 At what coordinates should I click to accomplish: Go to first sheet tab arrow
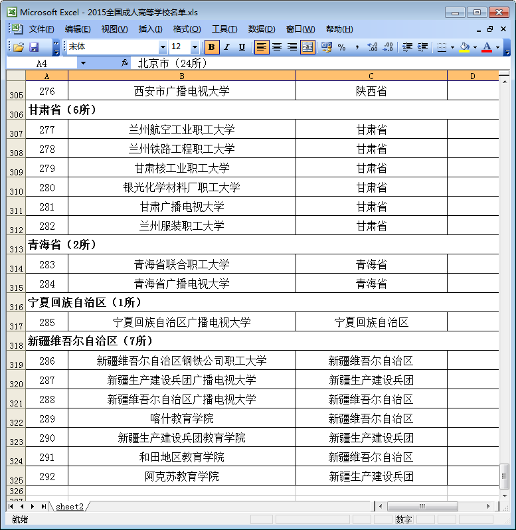[11, 506]
